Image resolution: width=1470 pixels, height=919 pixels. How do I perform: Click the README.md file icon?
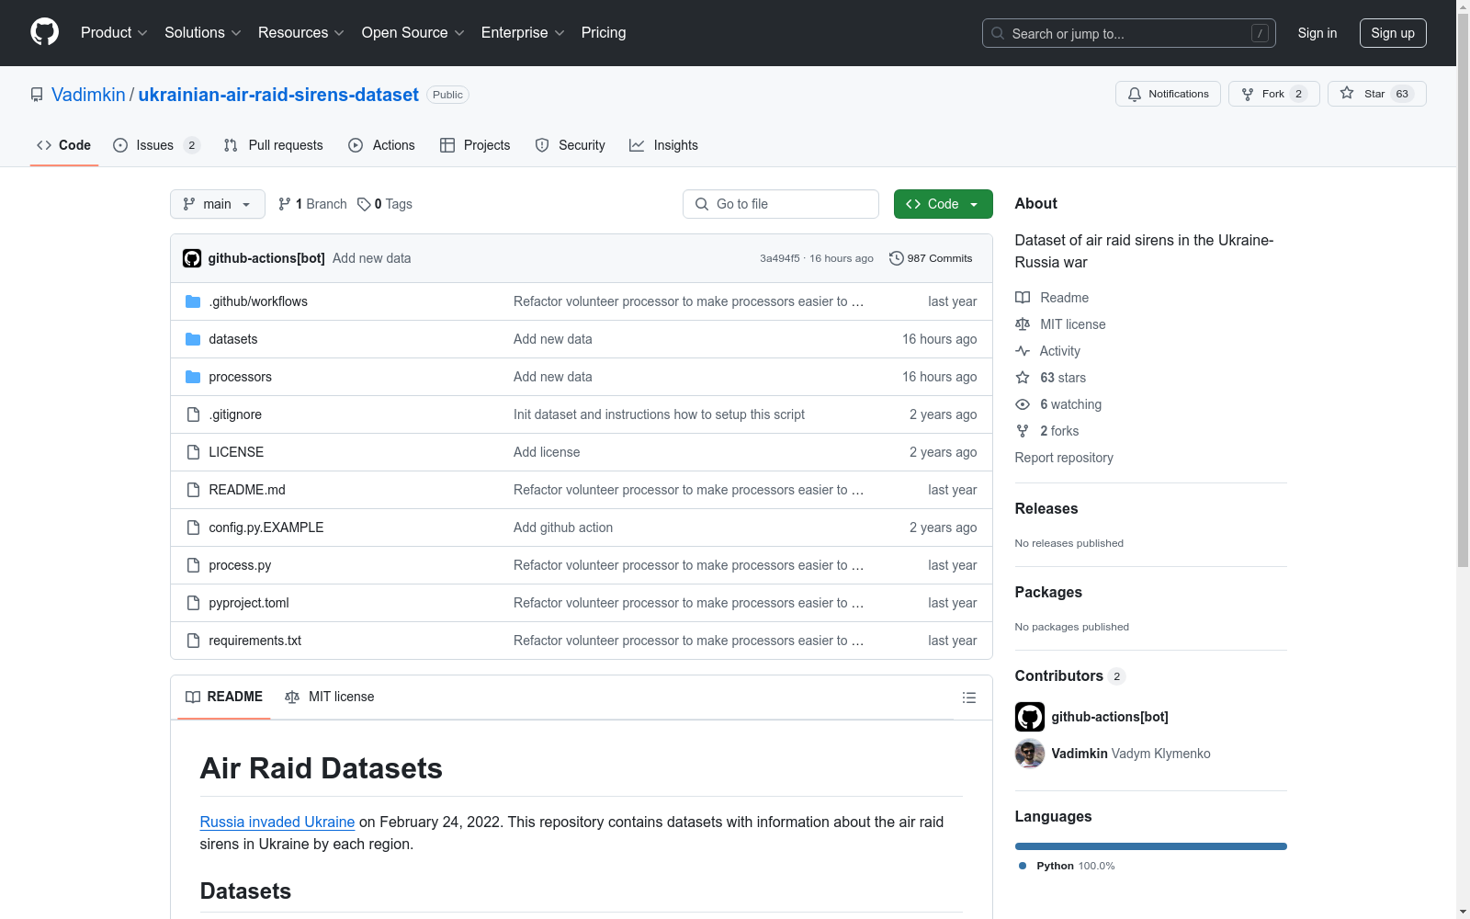click(193, 490)
